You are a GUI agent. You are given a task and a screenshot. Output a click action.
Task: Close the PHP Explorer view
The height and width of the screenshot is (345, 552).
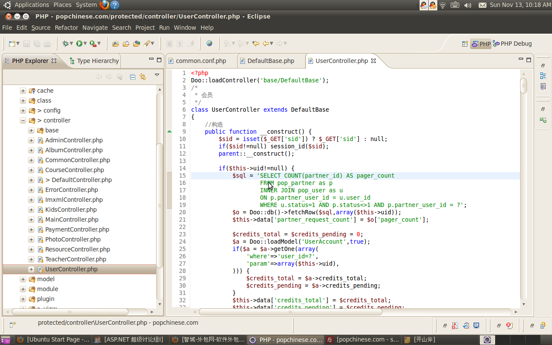coord(54,61)
